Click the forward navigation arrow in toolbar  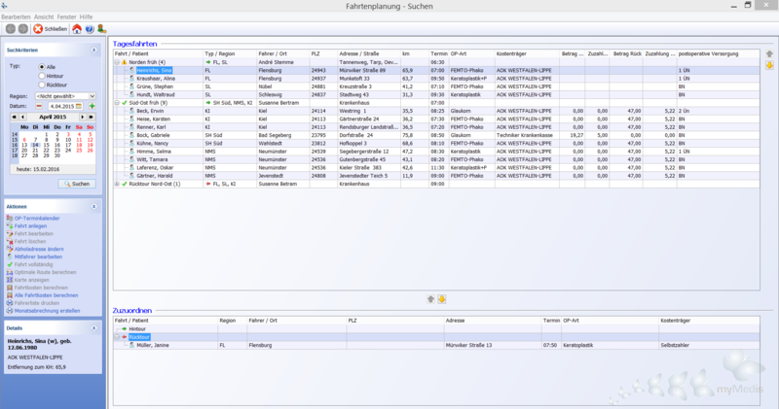click(22, 29)
